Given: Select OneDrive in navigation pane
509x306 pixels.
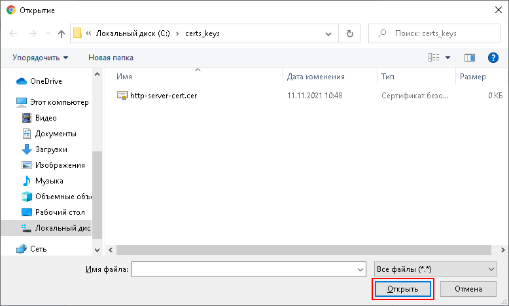Looking at the screenshot, I should [x=46, y=81].
